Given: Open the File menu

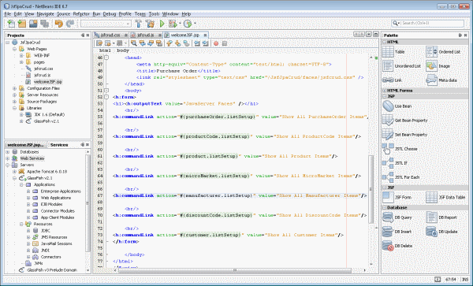Looking at the screenshot, I should pos(8,14).
